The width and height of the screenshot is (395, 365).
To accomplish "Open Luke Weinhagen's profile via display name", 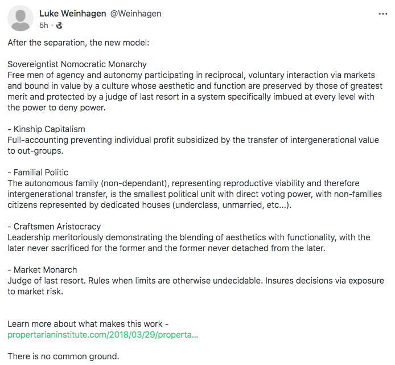I will pyautogui.click(x=72, y=14).
